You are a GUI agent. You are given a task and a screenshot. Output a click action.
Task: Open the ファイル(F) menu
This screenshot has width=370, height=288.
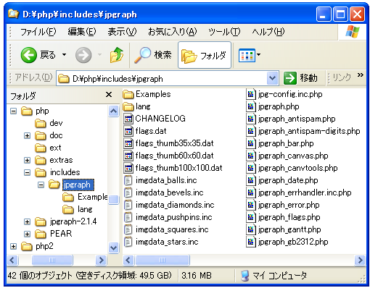pos(38,32)
